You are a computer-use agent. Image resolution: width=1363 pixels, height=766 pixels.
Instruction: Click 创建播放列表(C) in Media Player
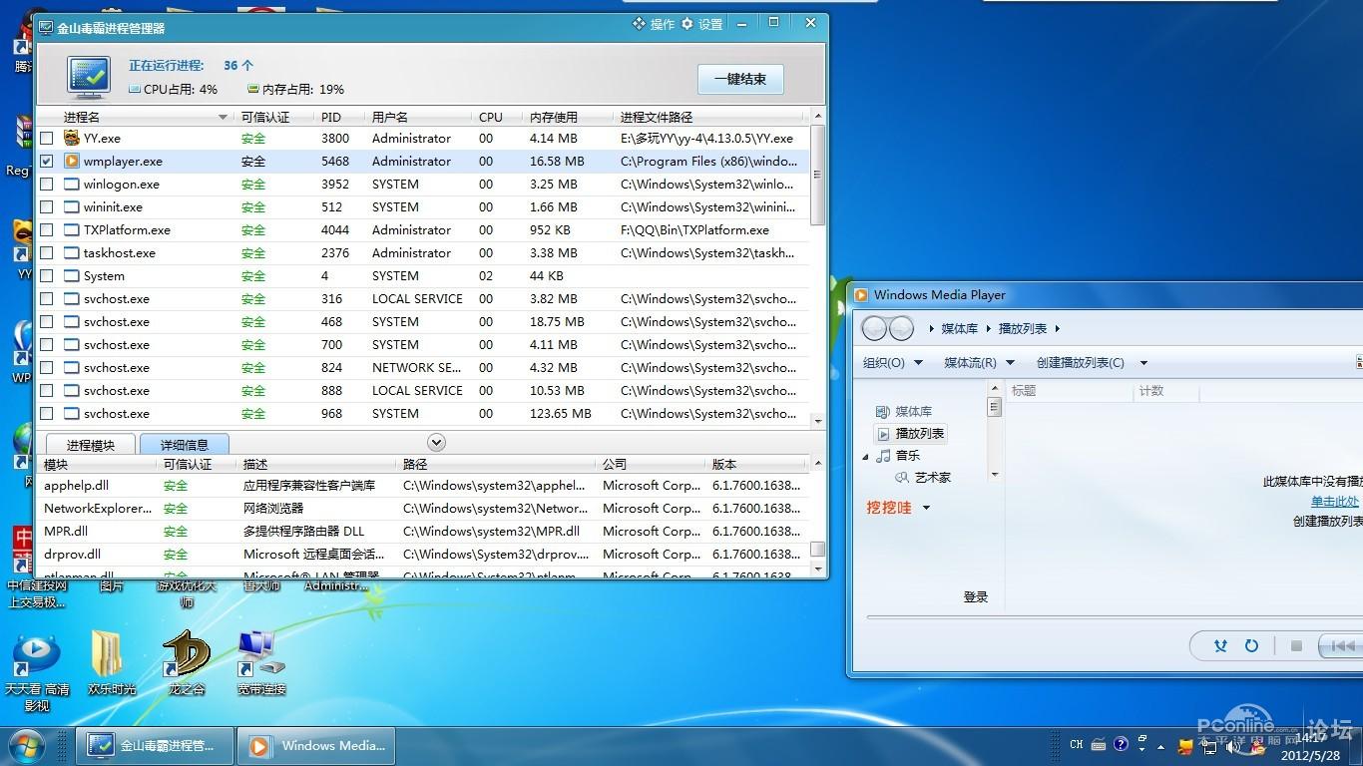point(1080,363)
